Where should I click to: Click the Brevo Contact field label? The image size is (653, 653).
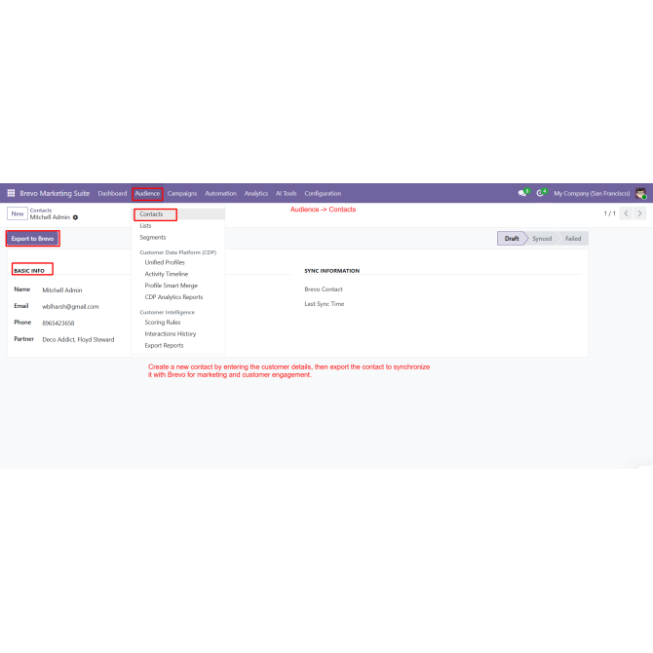(324, 289)
